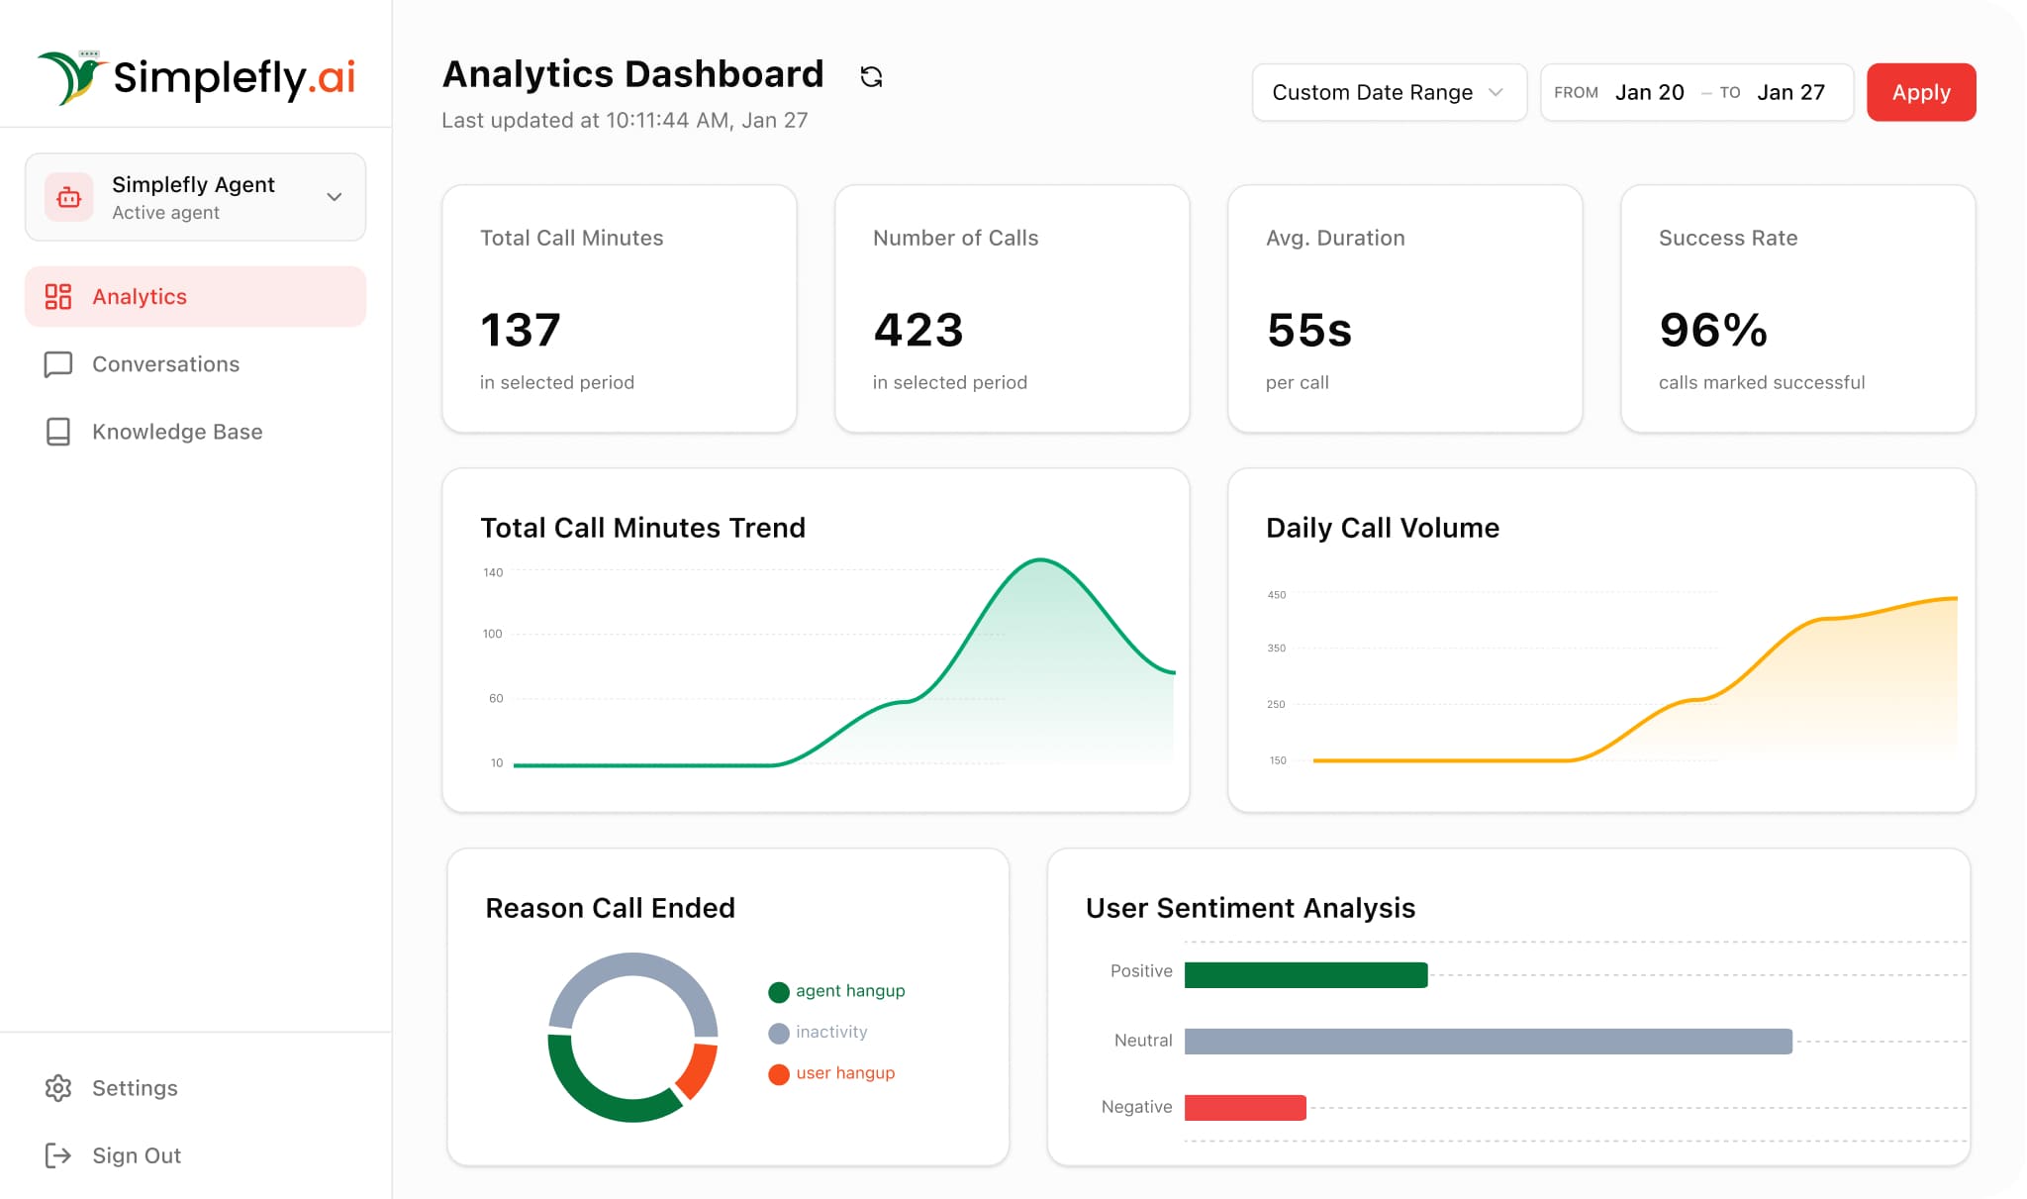This screenshot has width=2027, height=1199.
Task: Click the Negative sentiment bar
Action: tap(1245, 1107)
